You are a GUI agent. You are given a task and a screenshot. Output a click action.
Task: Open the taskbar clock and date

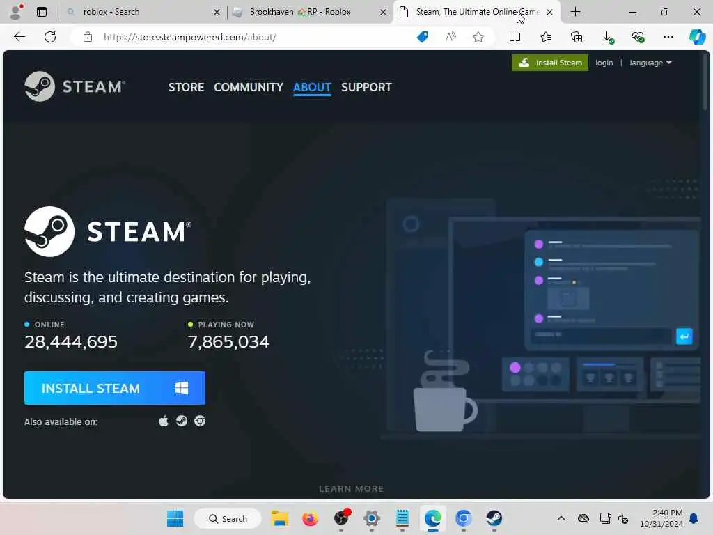[x=661, y=518]
